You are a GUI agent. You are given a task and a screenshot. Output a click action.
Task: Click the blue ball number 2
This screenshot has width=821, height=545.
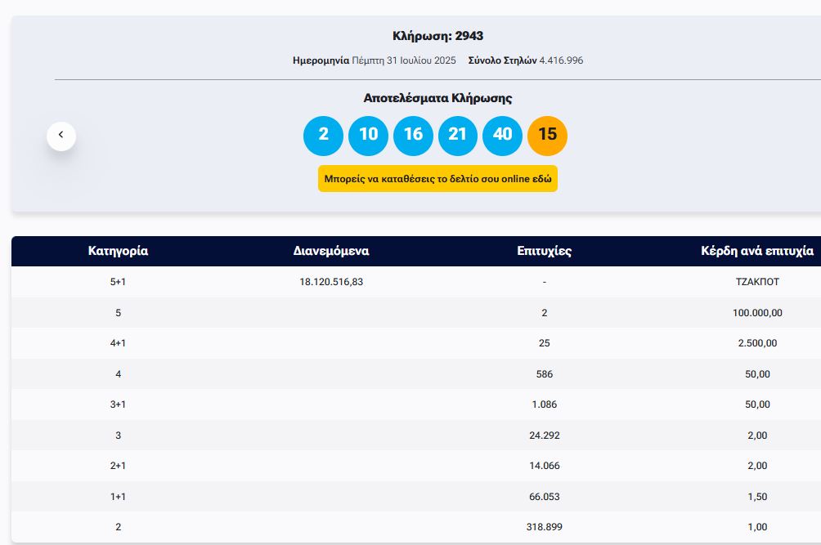tap(323, 136)
